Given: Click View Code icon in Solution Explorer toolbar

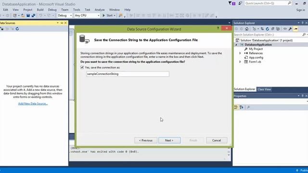Looking at the screenshot, I should coord(285,29).
